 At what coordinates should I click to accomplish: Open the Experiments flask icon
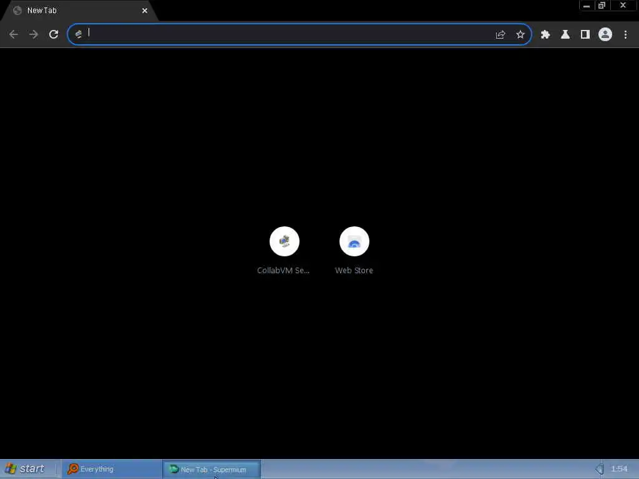pos(565,35)
